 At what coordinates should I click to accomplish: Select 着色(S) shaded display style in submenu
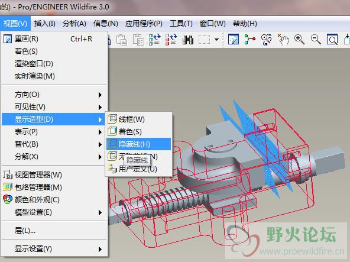pos(138,132)
